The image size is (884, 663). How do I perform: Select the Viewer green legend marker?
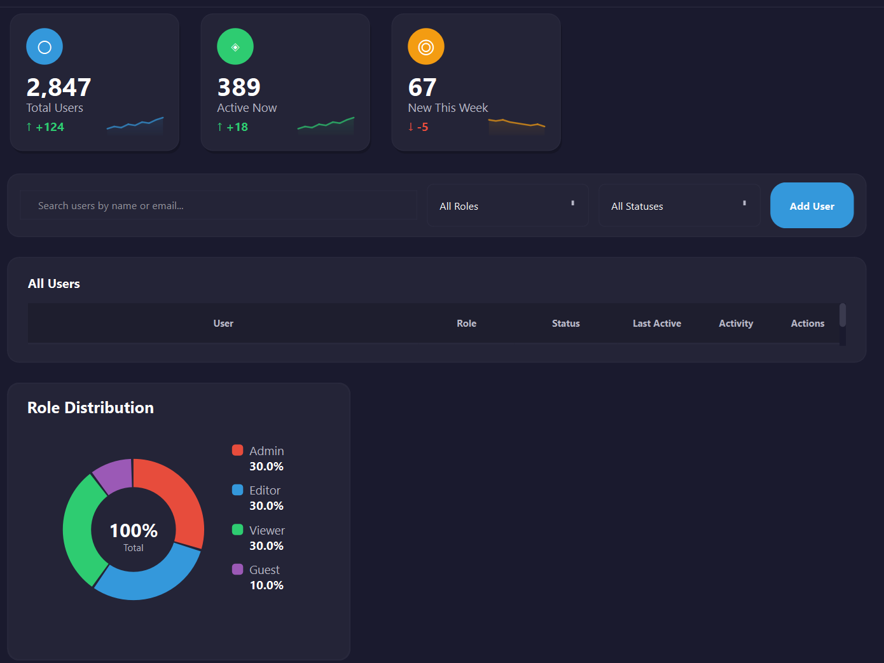pos(237,529)
